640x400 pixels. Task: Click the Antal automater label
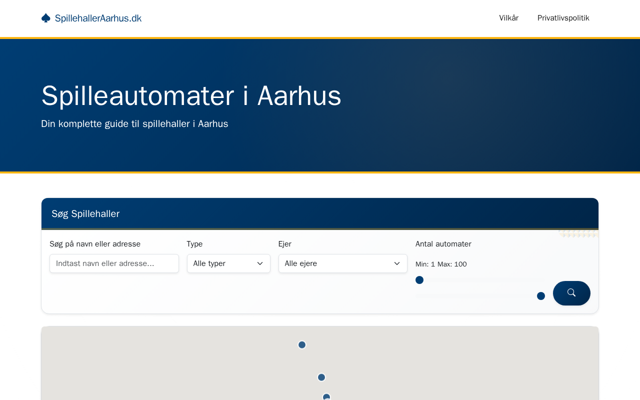[443, 244]
